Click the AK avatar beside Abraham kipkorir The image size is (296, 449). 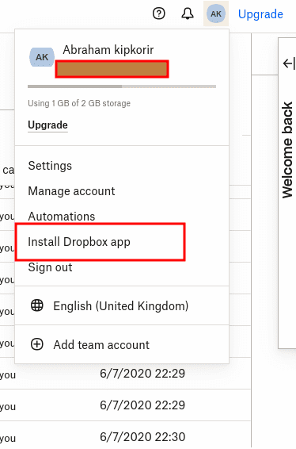(x=42, y=57)
